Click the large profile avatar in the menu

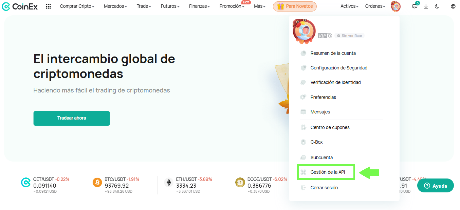(x=304, y=31)
